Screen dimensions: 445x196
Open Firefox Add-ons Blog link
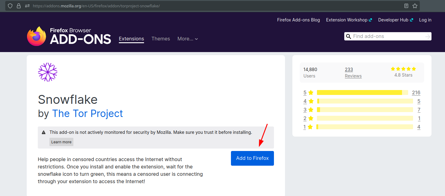[x=299, y=20]
